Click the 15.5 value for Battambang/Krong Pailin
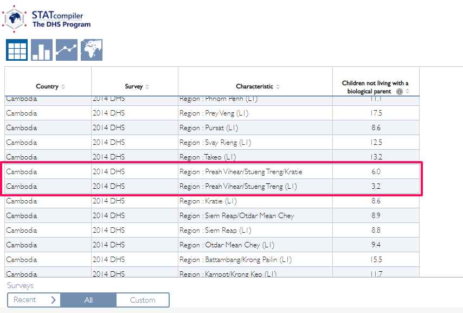The image size is (463, 313). (x=375, y=260)
